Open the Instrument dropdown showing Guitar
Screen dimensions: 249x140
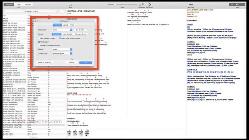[x=62, y=30]
